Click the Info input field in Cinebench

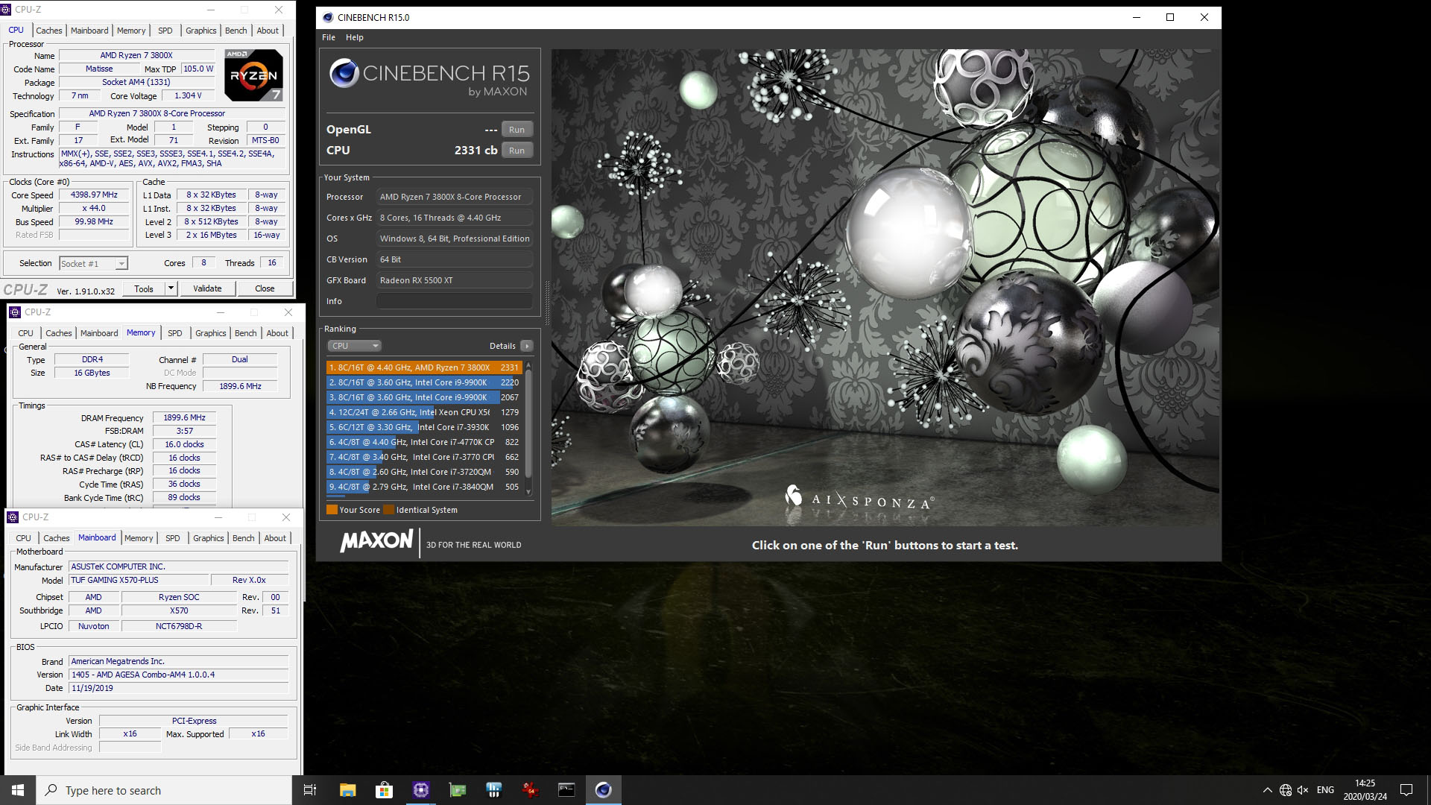coord(454,301)
